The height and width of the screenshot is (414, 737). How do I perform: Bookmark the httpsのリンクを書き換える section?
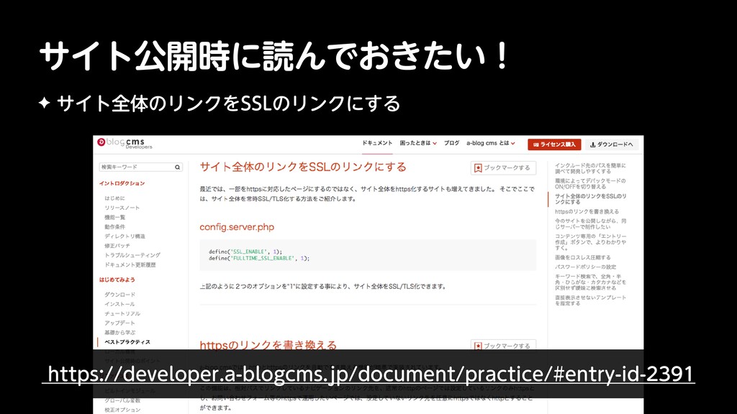tap(503, 346)
